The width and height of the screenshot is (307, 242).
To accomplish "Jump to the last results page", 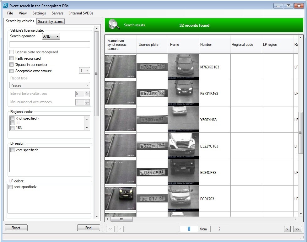I will click(297, 229).
